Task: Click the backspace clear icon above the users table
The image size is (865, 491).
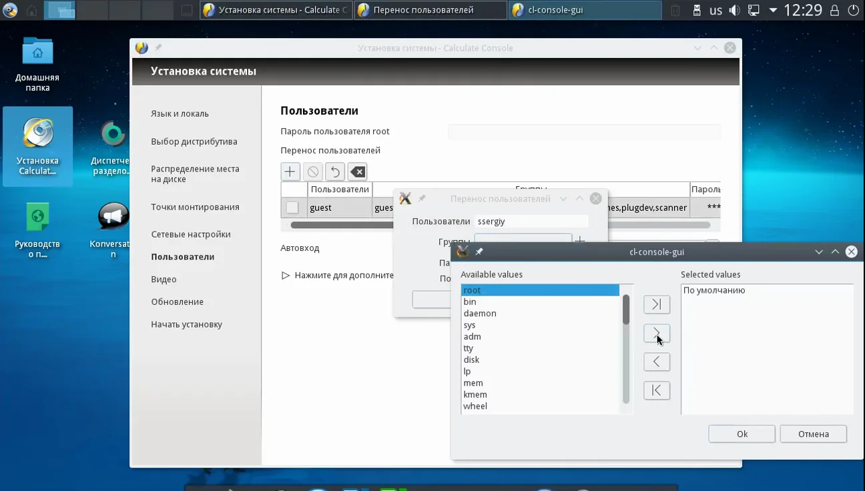Action: click(357, 171)
